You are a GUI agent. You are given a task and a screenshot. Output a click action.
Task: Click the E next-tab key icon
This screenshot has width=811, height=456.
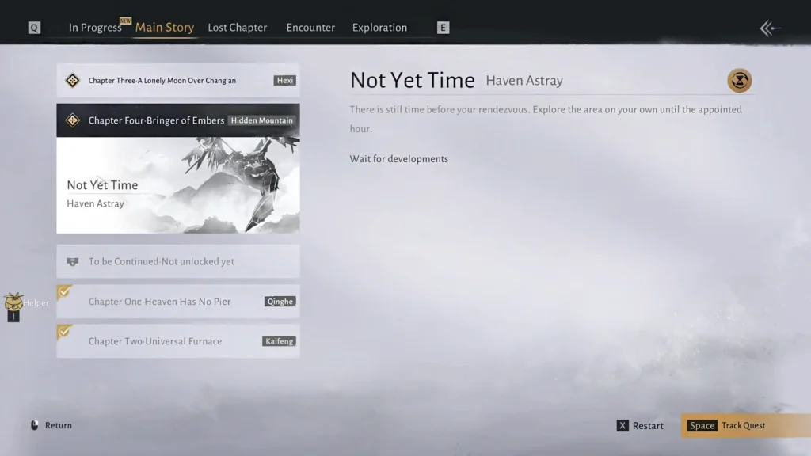pos(443,28)
